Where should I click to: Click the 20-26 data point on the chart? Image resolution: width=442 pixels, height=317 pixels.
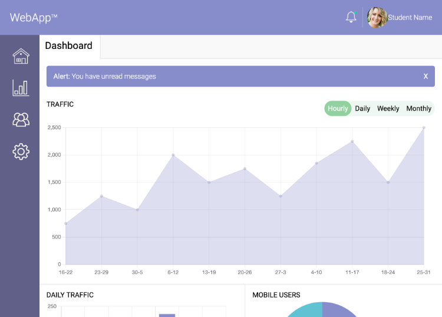tap(245, 169)
